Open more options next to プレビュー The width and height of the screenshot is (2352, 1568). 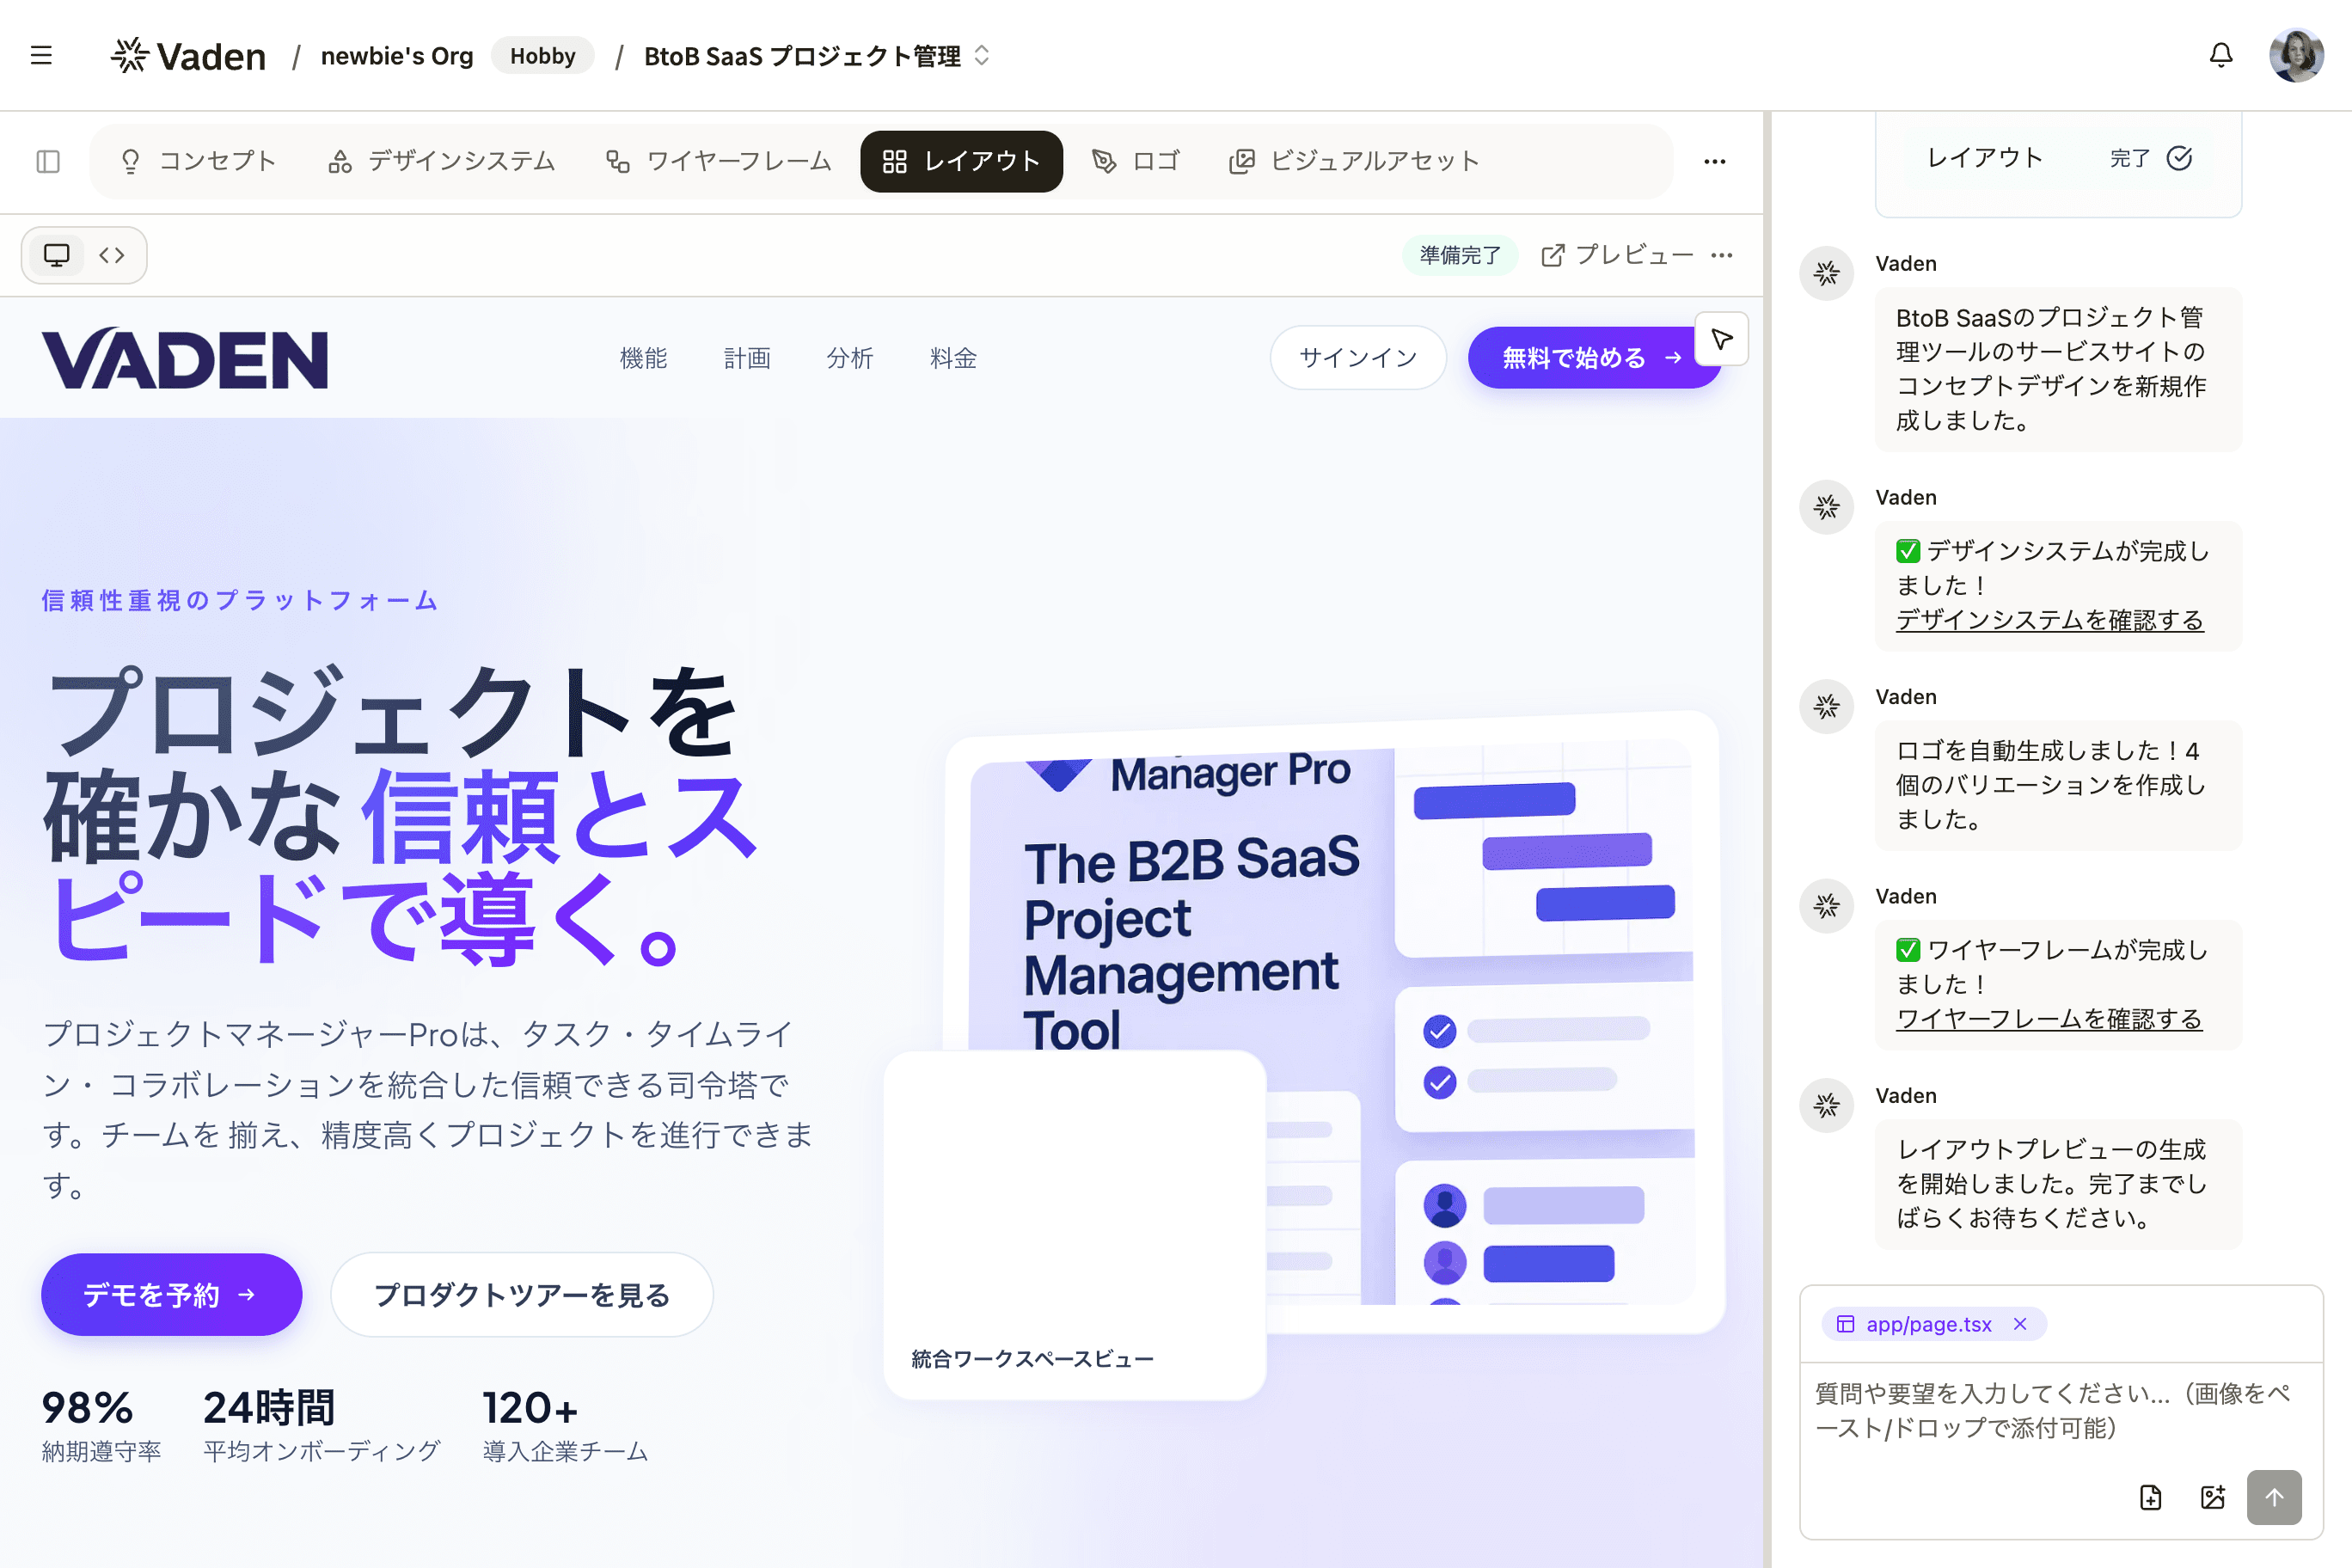tap(1722, 255)
